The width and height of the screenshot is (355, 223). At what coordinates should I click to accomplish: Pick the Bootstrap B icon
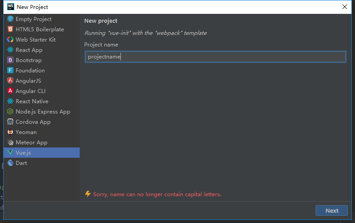[10, 60]
